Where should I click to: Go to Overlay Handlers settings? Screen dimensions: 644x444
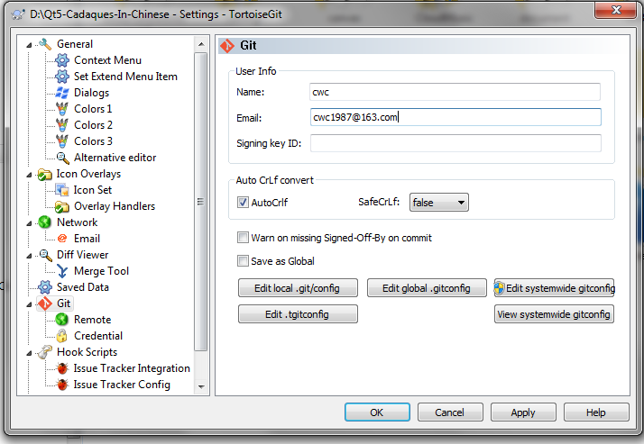coord(115,206)
